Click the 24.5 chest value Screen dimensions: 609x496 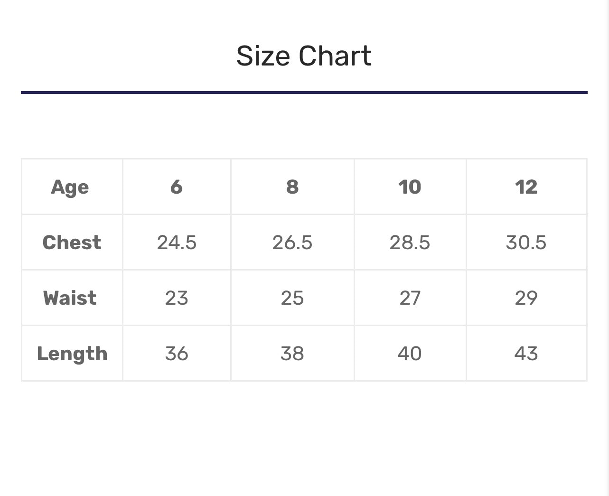point(176,243)
